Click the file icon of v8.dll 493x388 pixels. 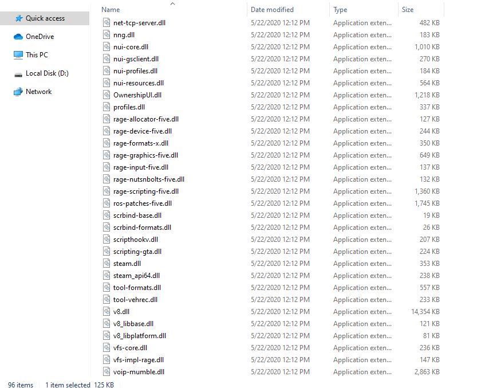tap(107, 312)
